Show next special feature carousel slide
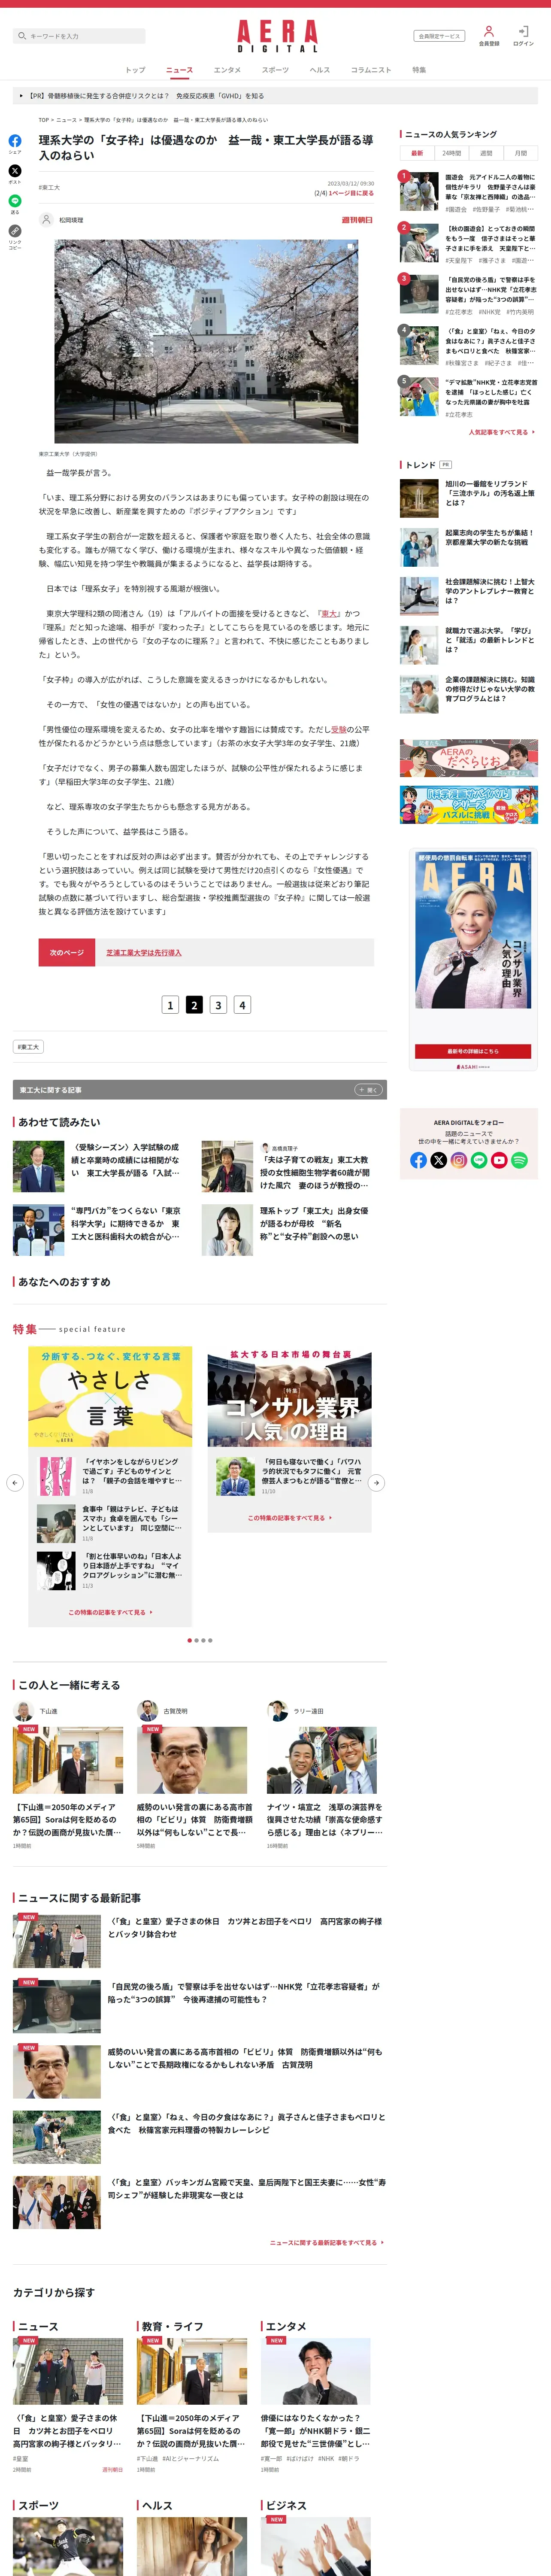551x2576 pixels. click(376, 1483)
